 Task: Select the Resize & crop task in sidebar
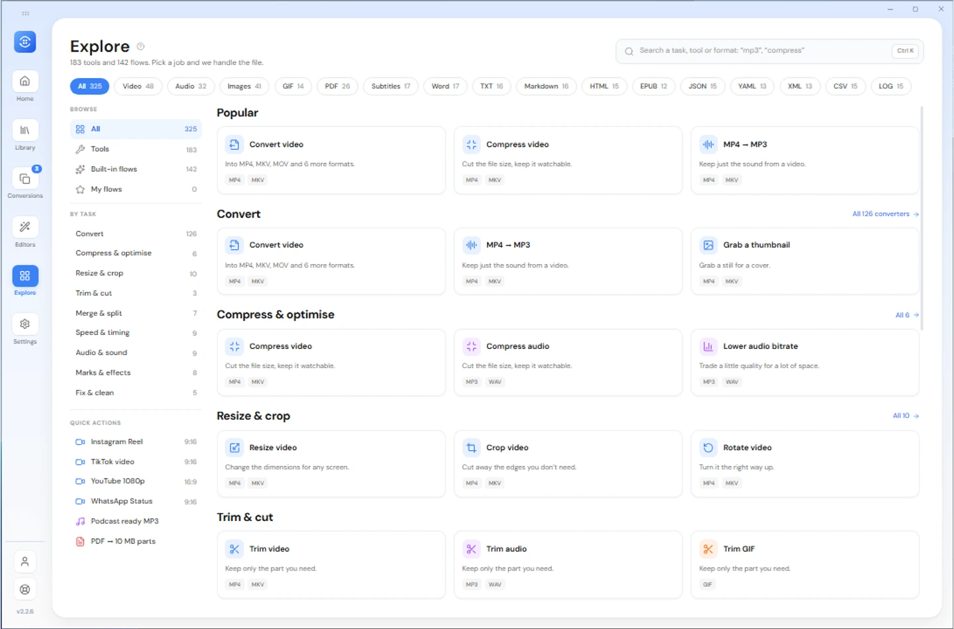136,273
